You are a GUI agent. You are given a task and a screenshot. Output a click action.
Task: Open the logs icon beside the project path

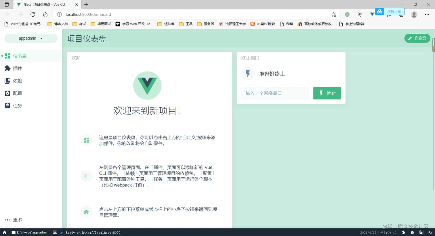[55, 232]
